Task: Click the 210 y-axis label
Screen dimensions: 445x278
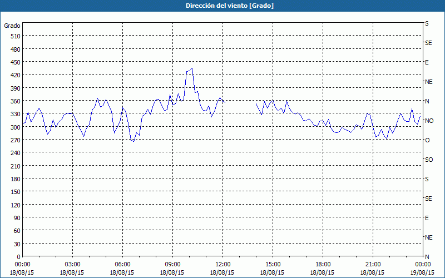Action: pyautogui.click(x=16, y=166)
